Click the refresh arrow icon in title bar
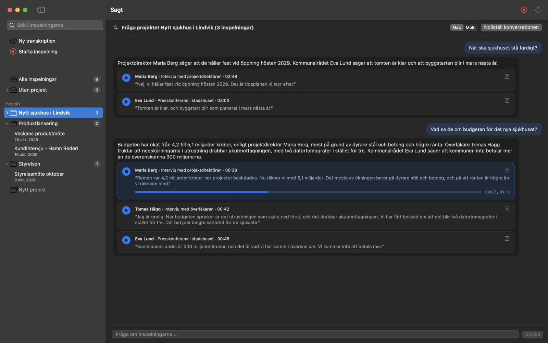 (x=538, y=10)
